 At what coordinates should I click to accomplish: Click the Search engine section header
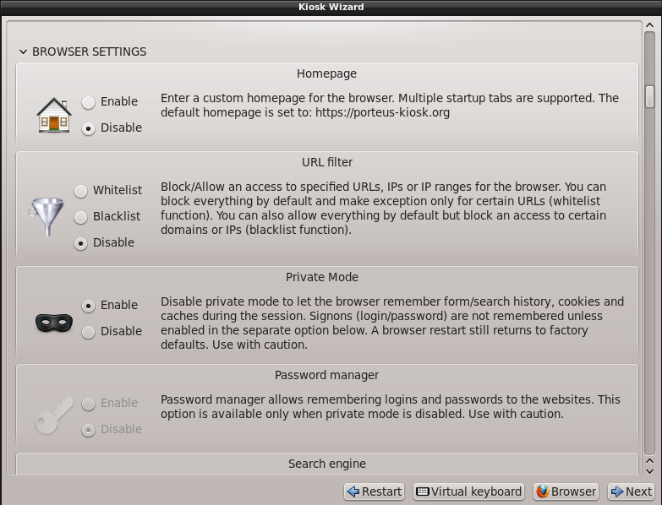327,464
